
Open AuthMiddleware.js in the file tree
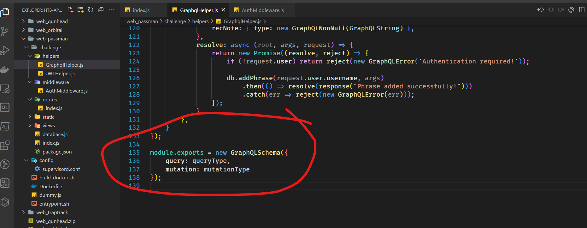[x=67, y=91]
